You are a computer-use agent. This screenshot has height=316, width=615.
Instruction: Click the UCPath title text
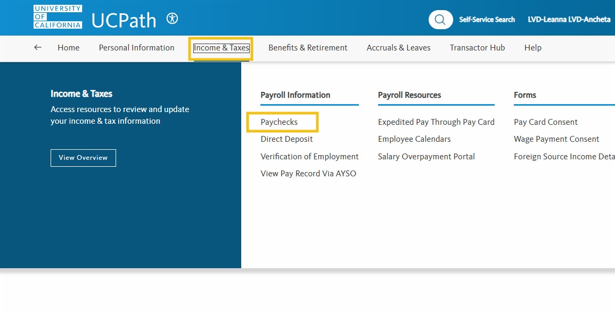point(124,20)
